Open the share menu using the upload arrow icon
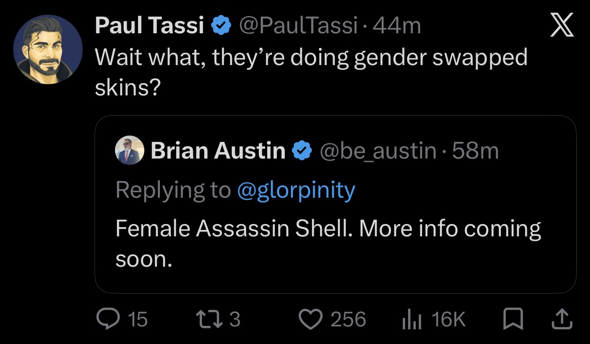Viewport: 590px width, 344px height. (x=561, y=319)
